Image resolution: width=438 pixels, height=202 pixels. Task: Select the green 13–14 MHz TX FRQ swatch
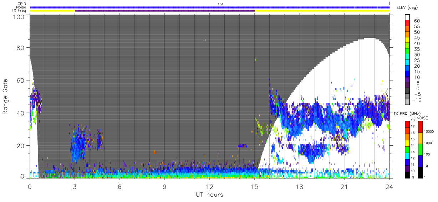[407, 149]
